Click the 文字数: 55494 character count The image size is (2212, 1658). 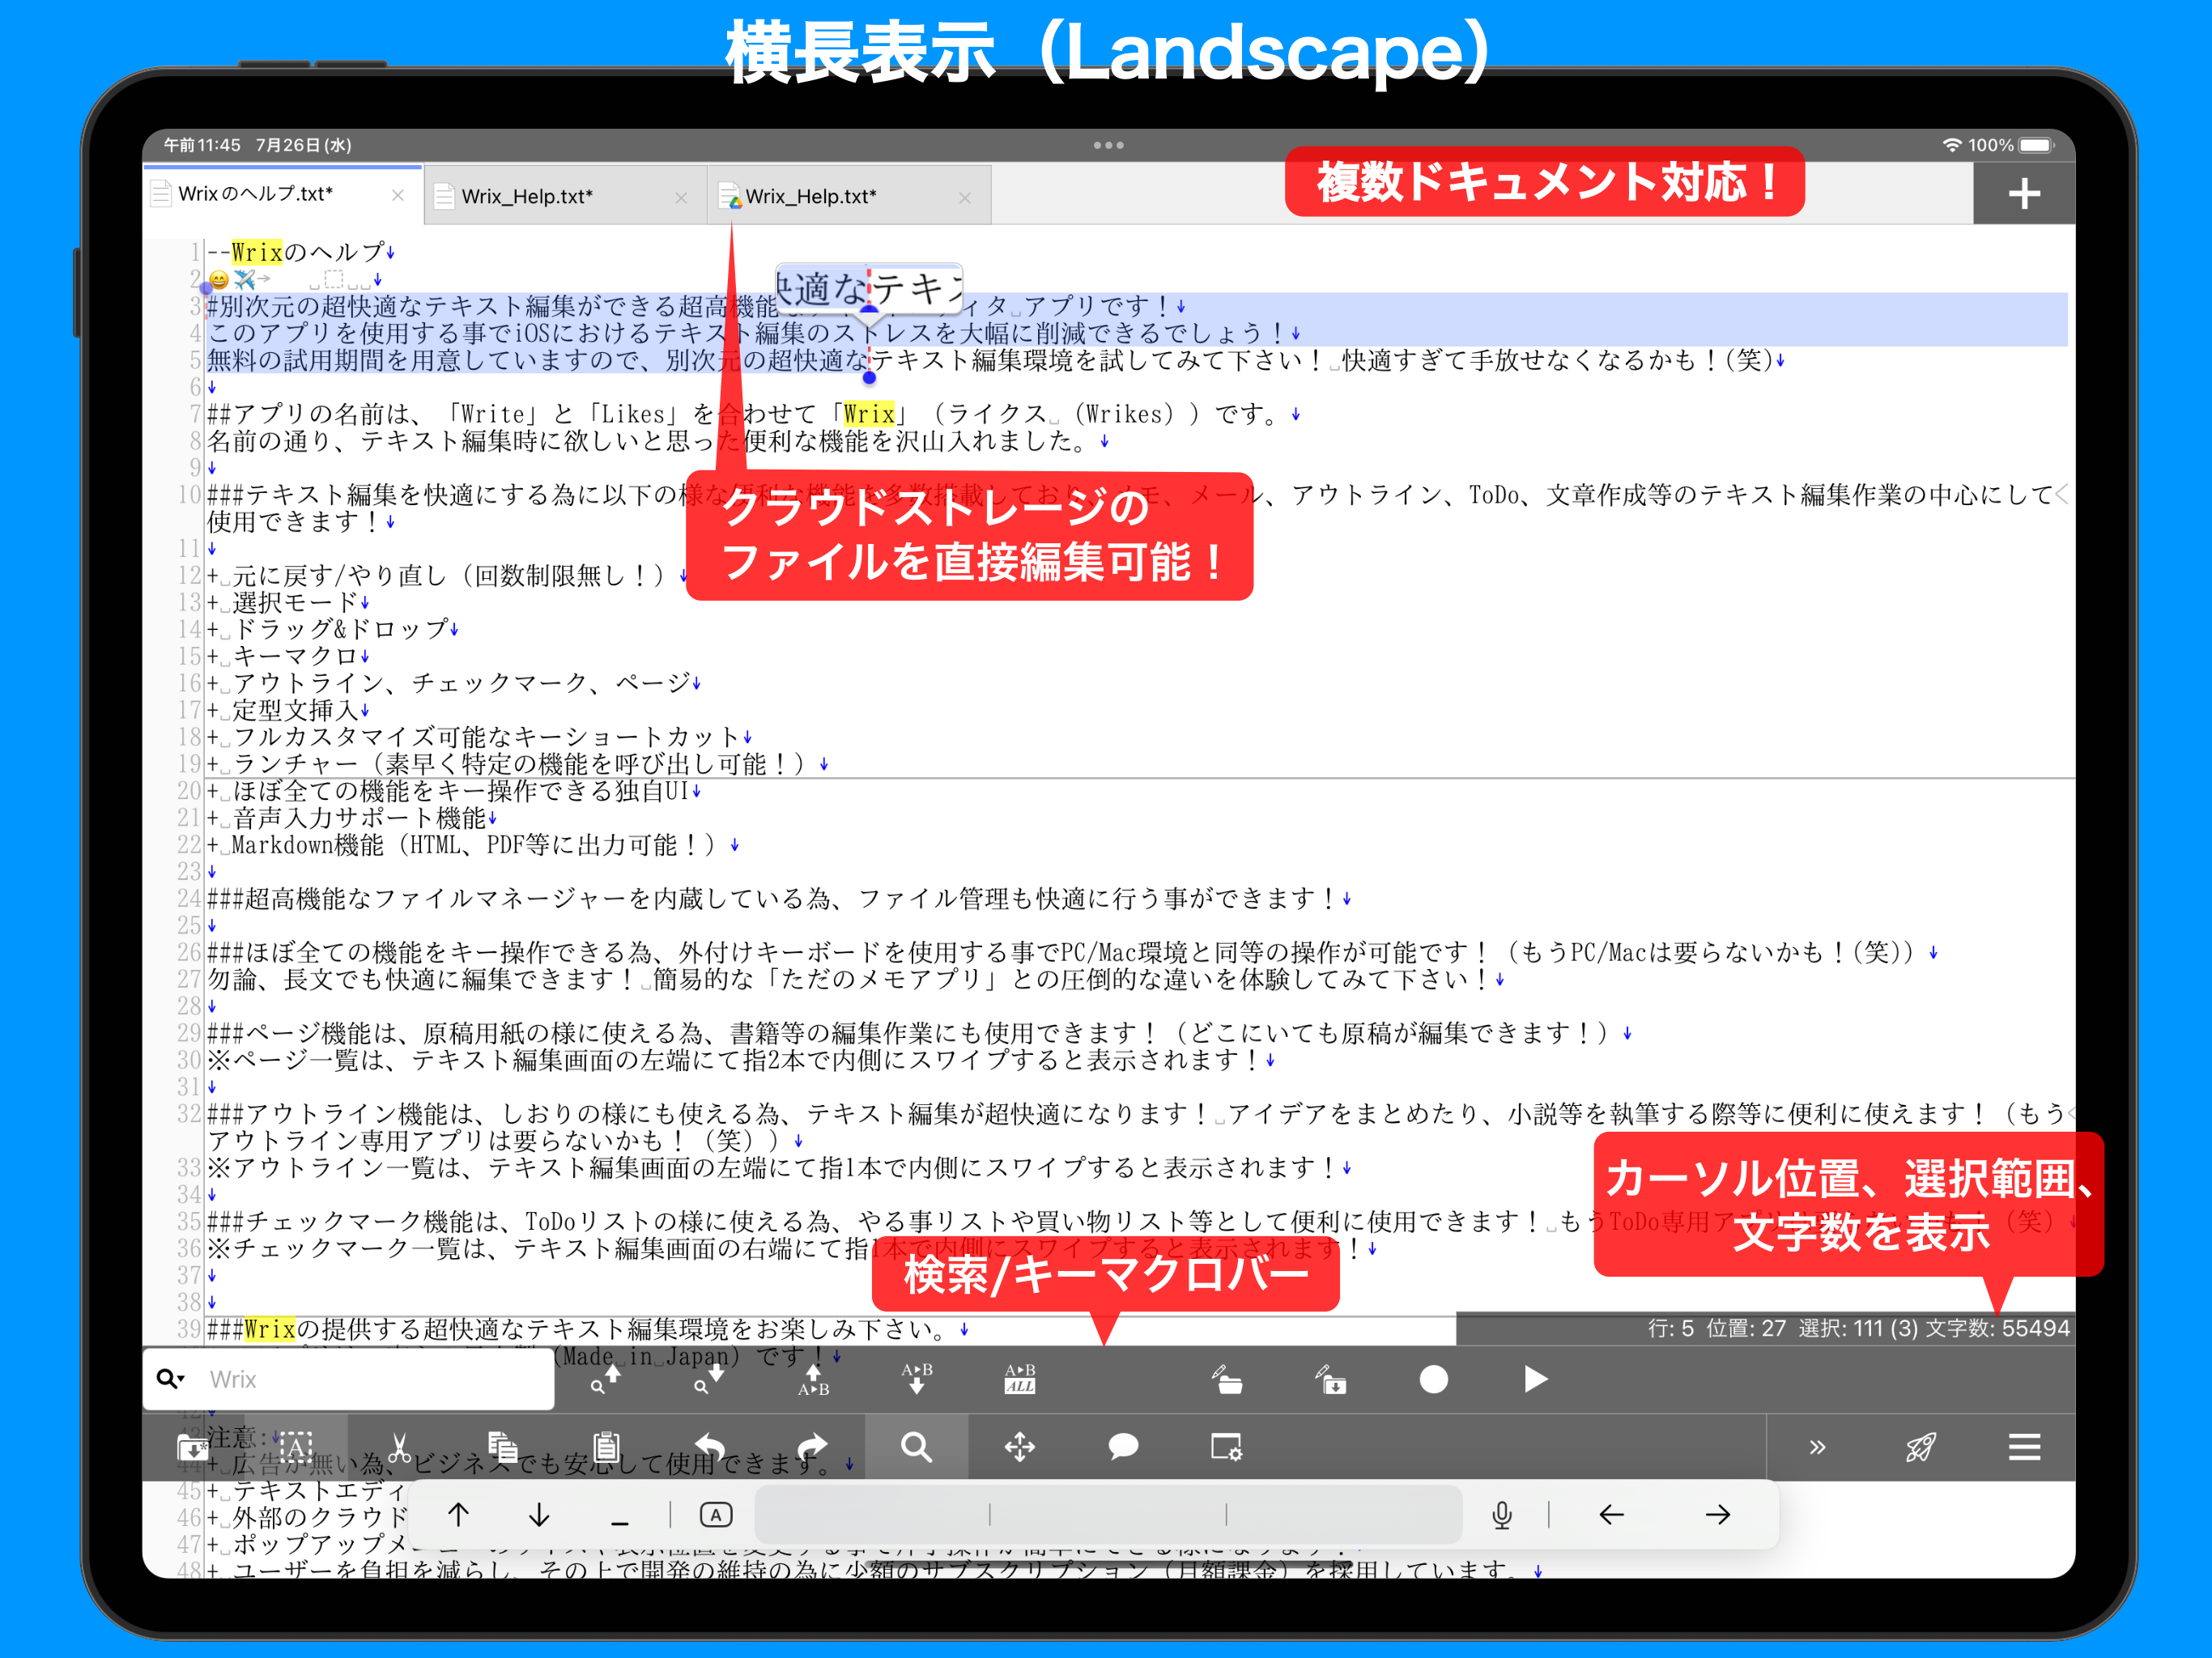click(x=1997, y=1328)
